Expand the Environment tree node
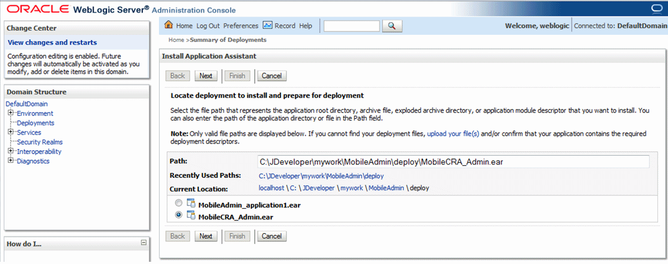This screenshot has width=668, height=264. coord(11,113)
